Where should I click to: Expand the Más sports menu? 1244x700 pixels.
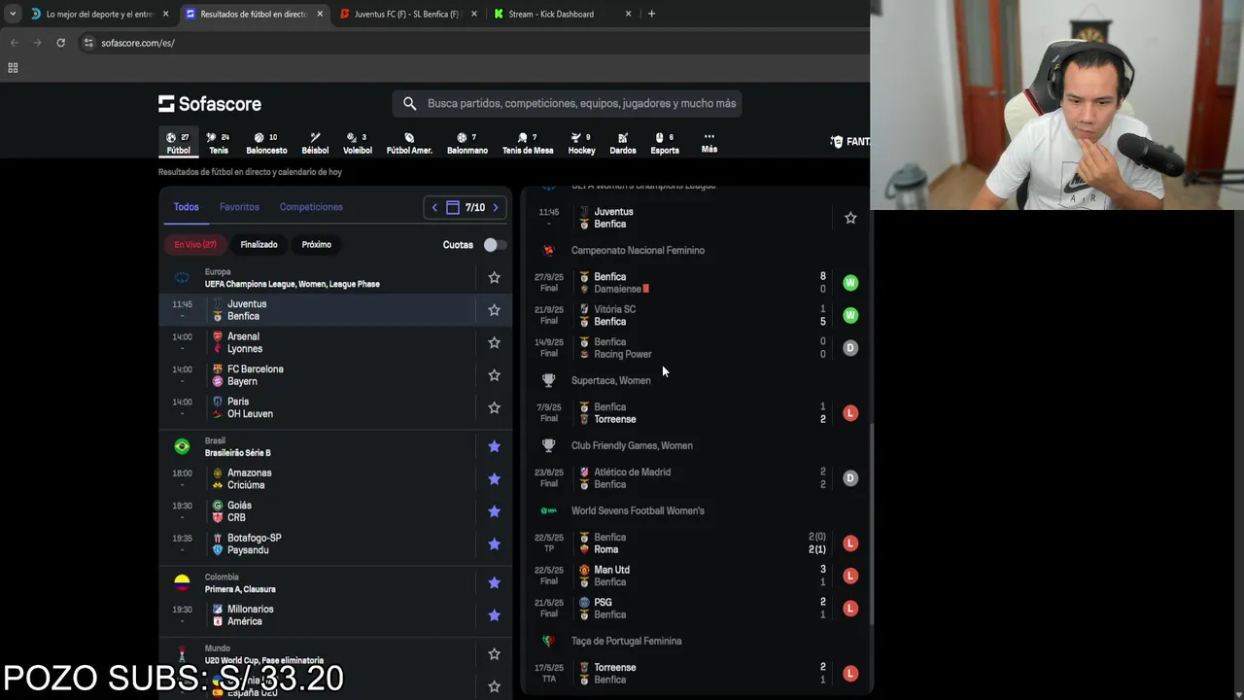tap(709, 143)
